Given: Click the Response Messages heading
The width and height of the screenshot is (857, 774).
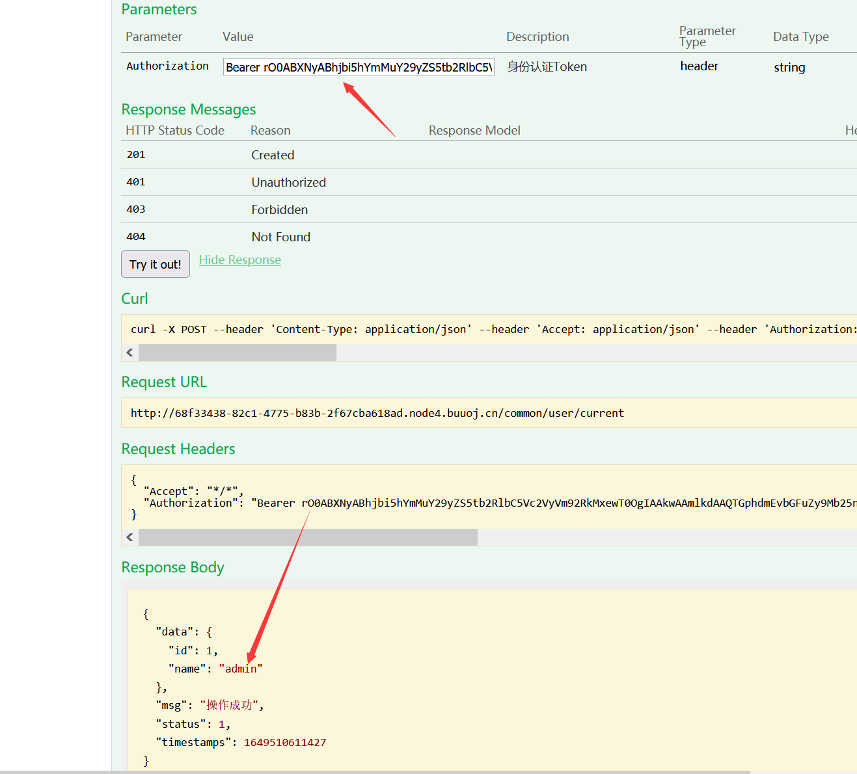Looking at the screenshot, I should (189, 109).
